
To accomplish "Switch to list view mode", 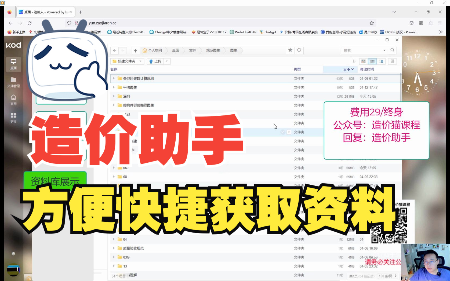I will click(372, 61).
